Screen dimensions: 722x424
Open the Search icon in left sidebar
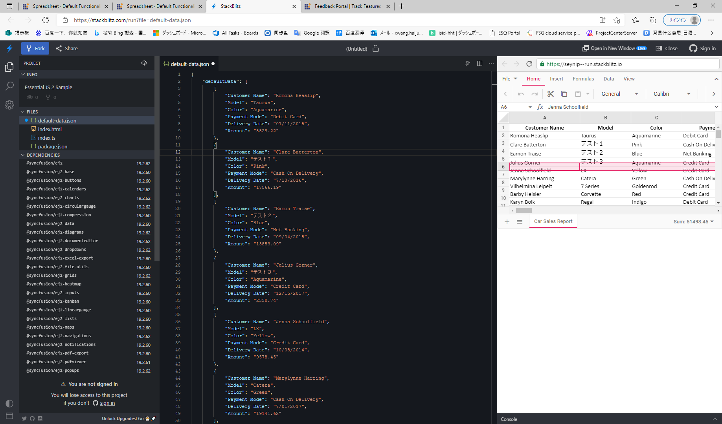pos(9,86)
